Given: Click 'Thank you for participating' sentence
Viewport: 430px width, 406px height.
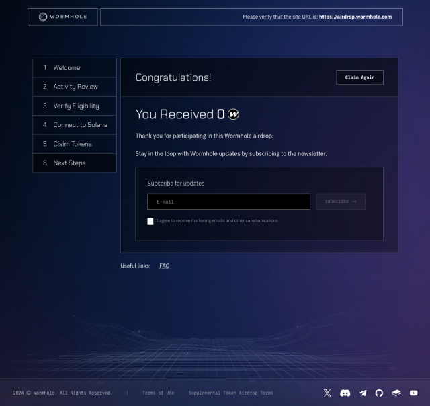Looking at the screenshot, I should coord(204,136).
